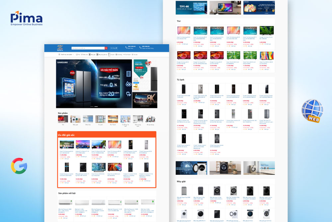This screenshot has width=332, height=222.
Task: Open the Giỏ hàng shopping cart icon
Action: pos(113,48)
